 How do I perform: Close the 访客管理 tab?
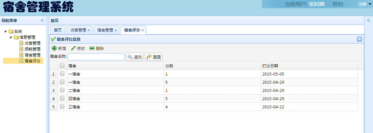pyautogui.click(x=89, y=30)
